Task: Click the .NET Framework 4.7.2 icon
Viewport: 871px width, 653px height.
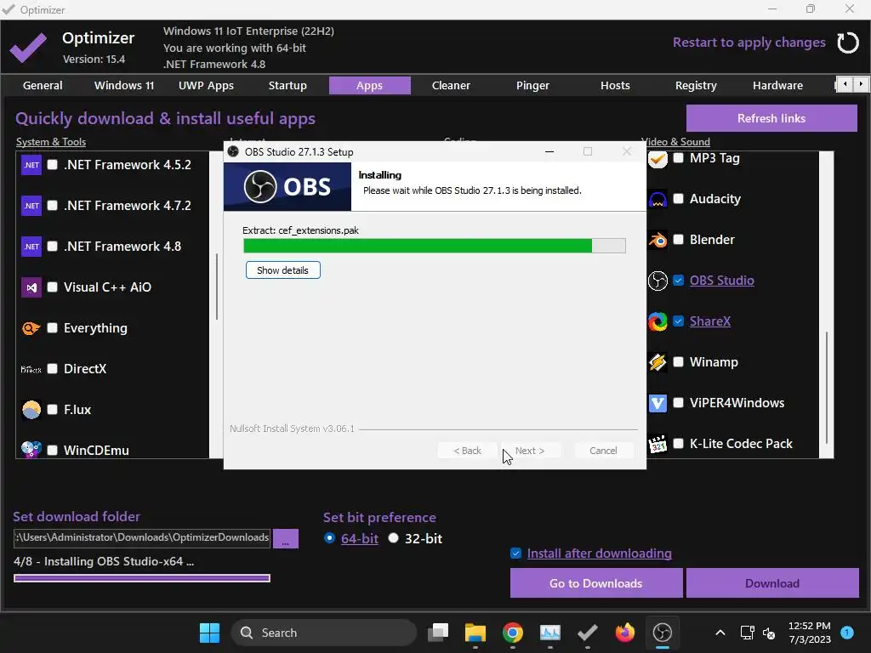Action: click(x=31, y=206)
